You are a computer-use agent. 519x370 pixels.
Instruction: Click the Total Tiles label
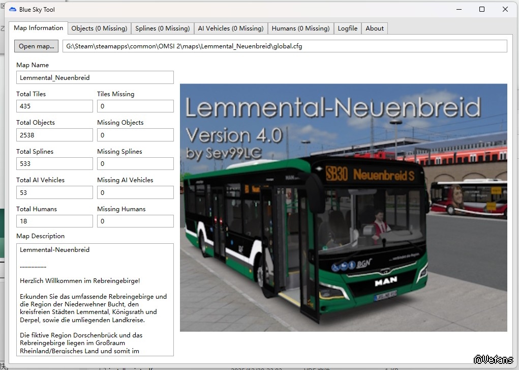31,94
